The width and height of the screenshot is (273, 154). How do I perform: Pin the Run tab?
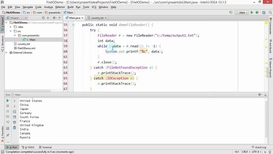8,135
